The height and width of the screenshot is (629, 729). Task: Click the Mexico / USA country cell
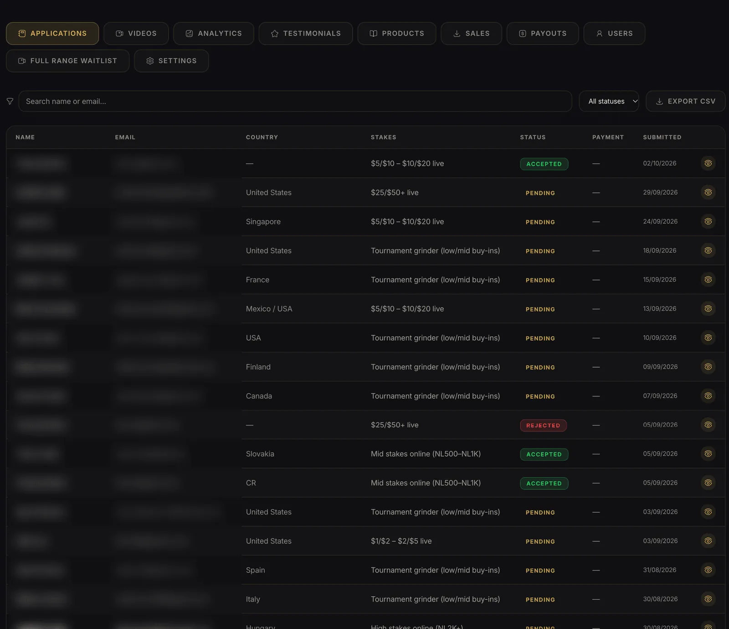point(269,309)
